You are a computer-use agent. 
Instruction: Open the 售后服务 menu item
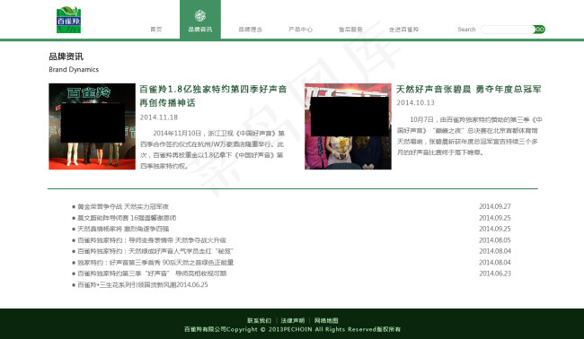click(x=350, y=30)
